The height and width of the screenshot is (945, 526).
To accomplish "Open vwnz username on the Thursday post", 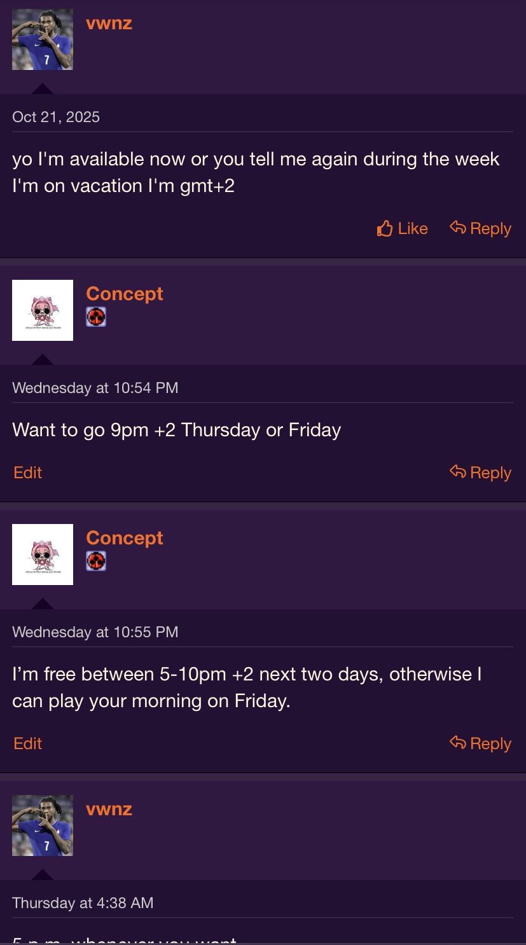I will (x=109, y=810).
